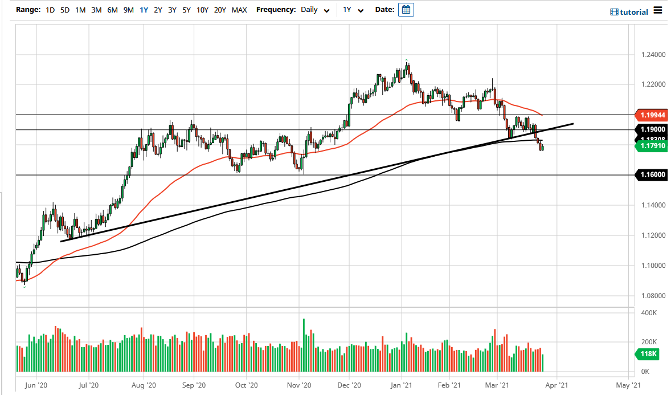Switch range to 20Y
Screen dimensions: 671x395
(220, 10)
